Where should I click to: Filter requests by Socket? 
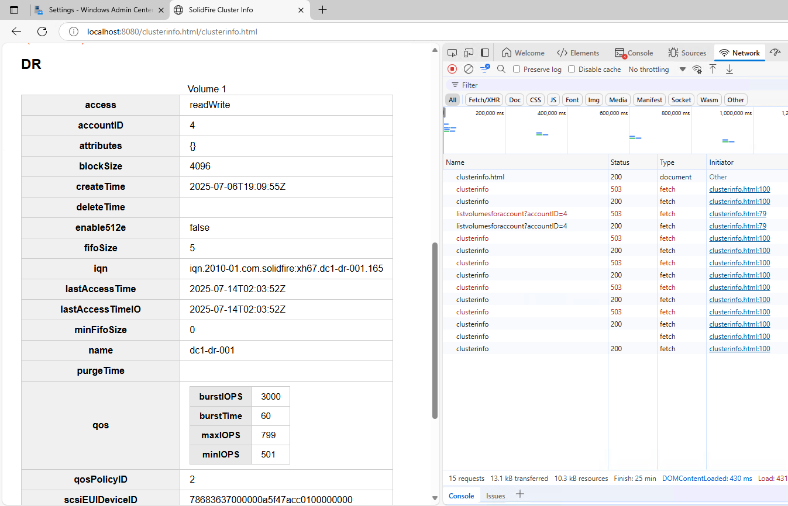coord(681,100)
